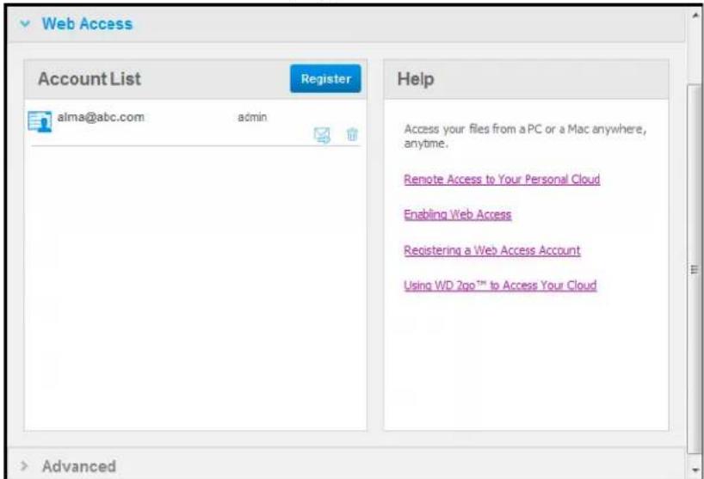The height and width of the screenshot is (479, 704).
Task: Expand the Advanced section chevron
Action: (24, 465)
